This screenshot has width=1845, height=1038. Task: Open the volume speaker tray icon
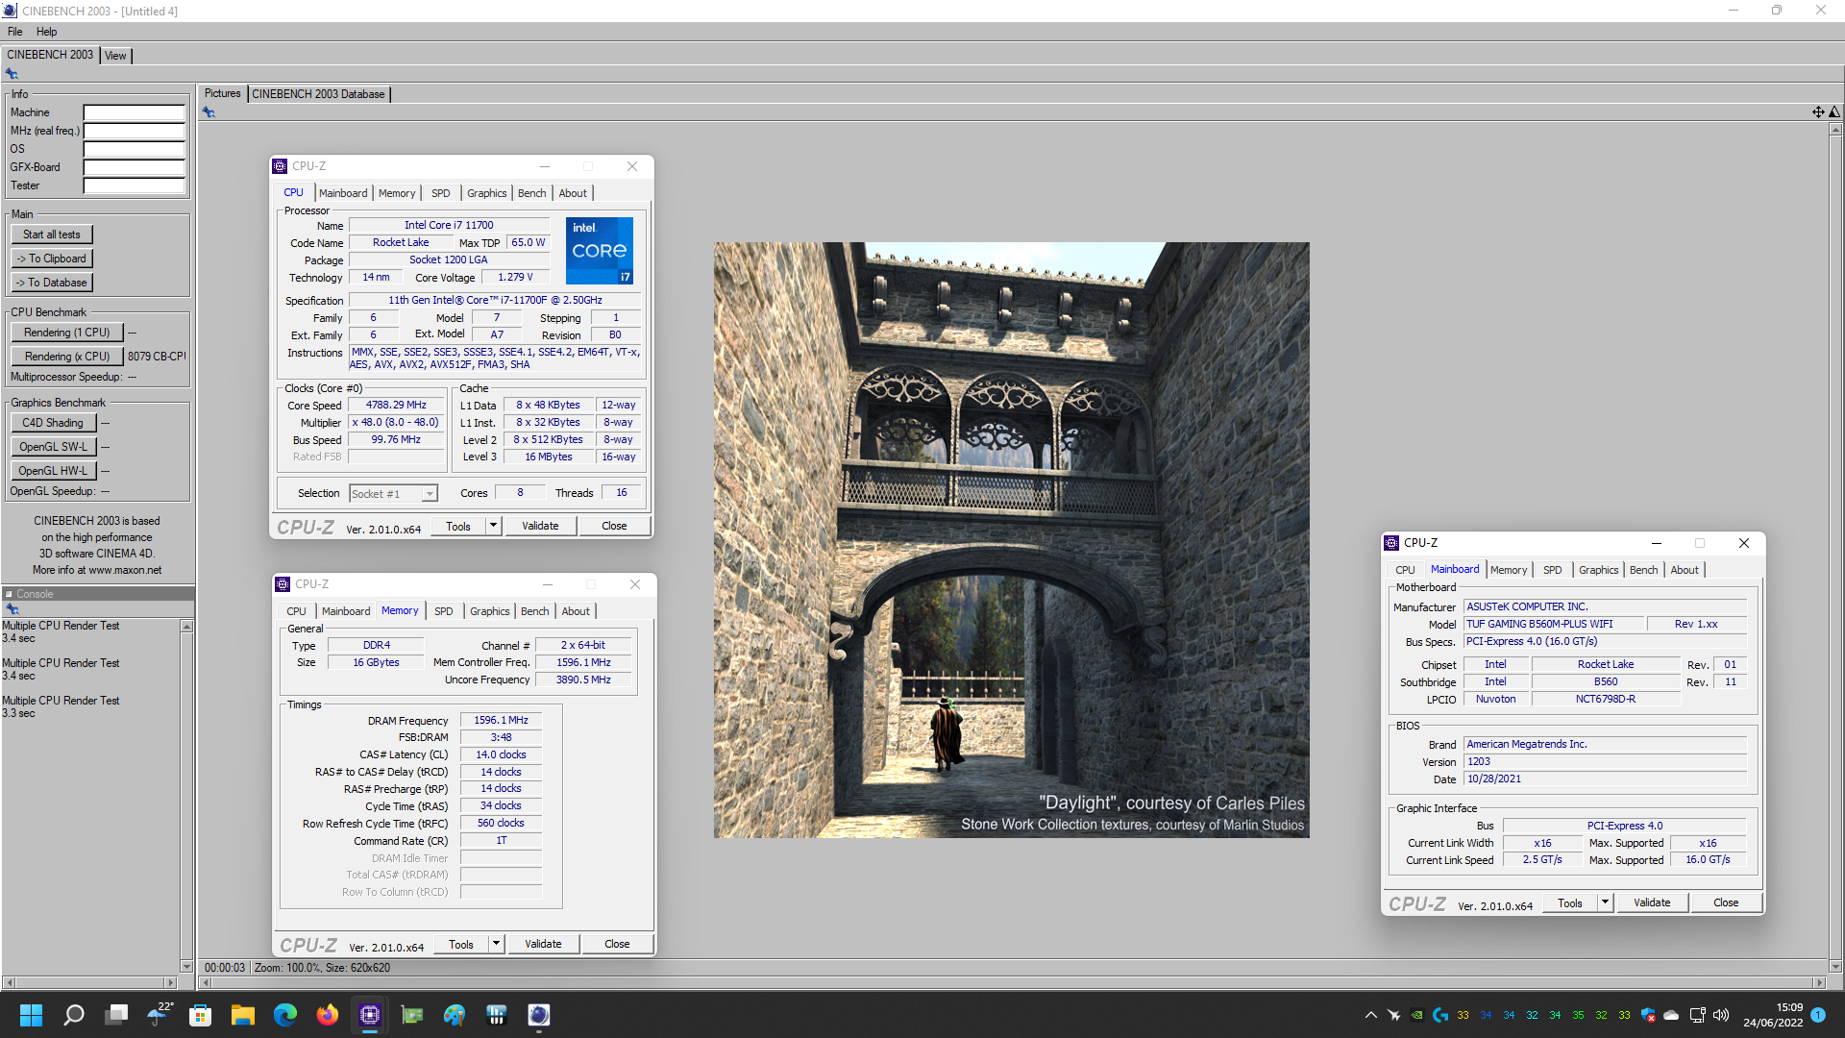(1721, 1015)
